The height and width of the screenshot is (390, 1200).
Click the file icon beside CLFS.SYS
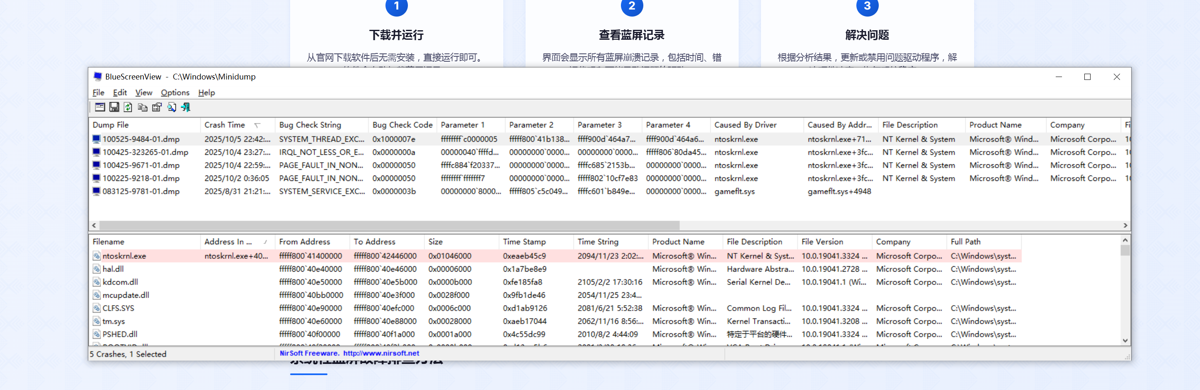[97, 308]
